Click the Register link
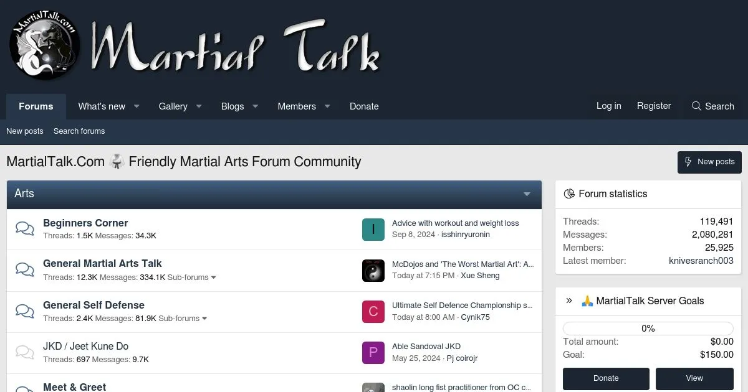 click(654, 106)
